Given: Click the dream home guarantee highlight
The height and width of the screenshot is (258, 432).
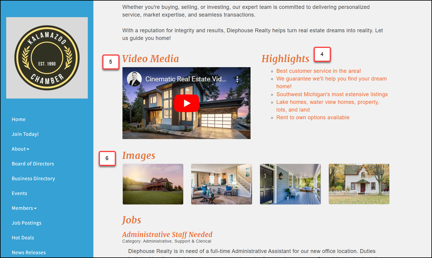Looking at the screenshot, I should (x=331, y=83).
